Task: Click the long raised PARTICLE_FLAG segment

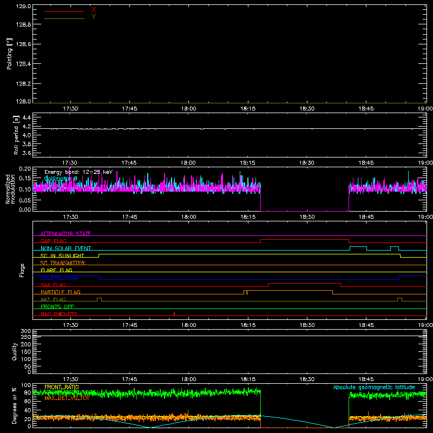Action: [290, 291]
